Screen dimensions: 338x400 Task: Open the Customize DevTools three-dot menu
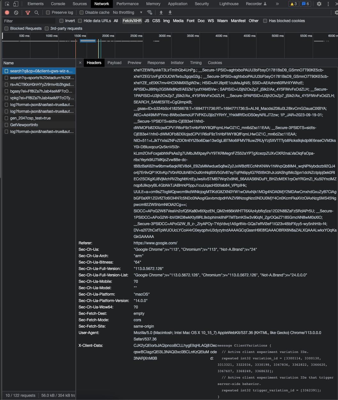pos(328,4)
